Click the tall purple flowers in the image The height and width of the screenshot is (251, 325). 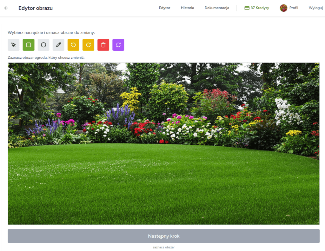(x=121, y=114)
